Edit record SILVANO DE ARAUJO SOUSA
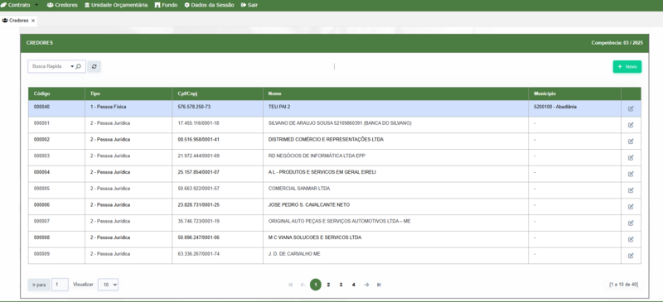Viewport: 663px width, 302px height. click(631, 125)
